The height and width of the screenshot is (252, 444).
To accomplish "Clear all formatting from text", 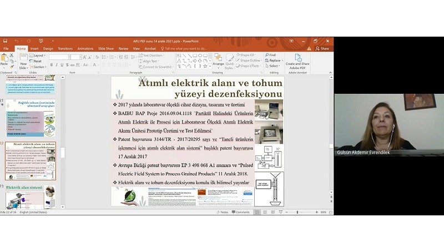I will pos(97,57).
